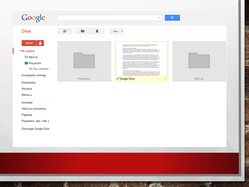Screen dimensions: 249x187
Task: Open Proyectos folder label in sidebar tree
Action: (35, 63)
